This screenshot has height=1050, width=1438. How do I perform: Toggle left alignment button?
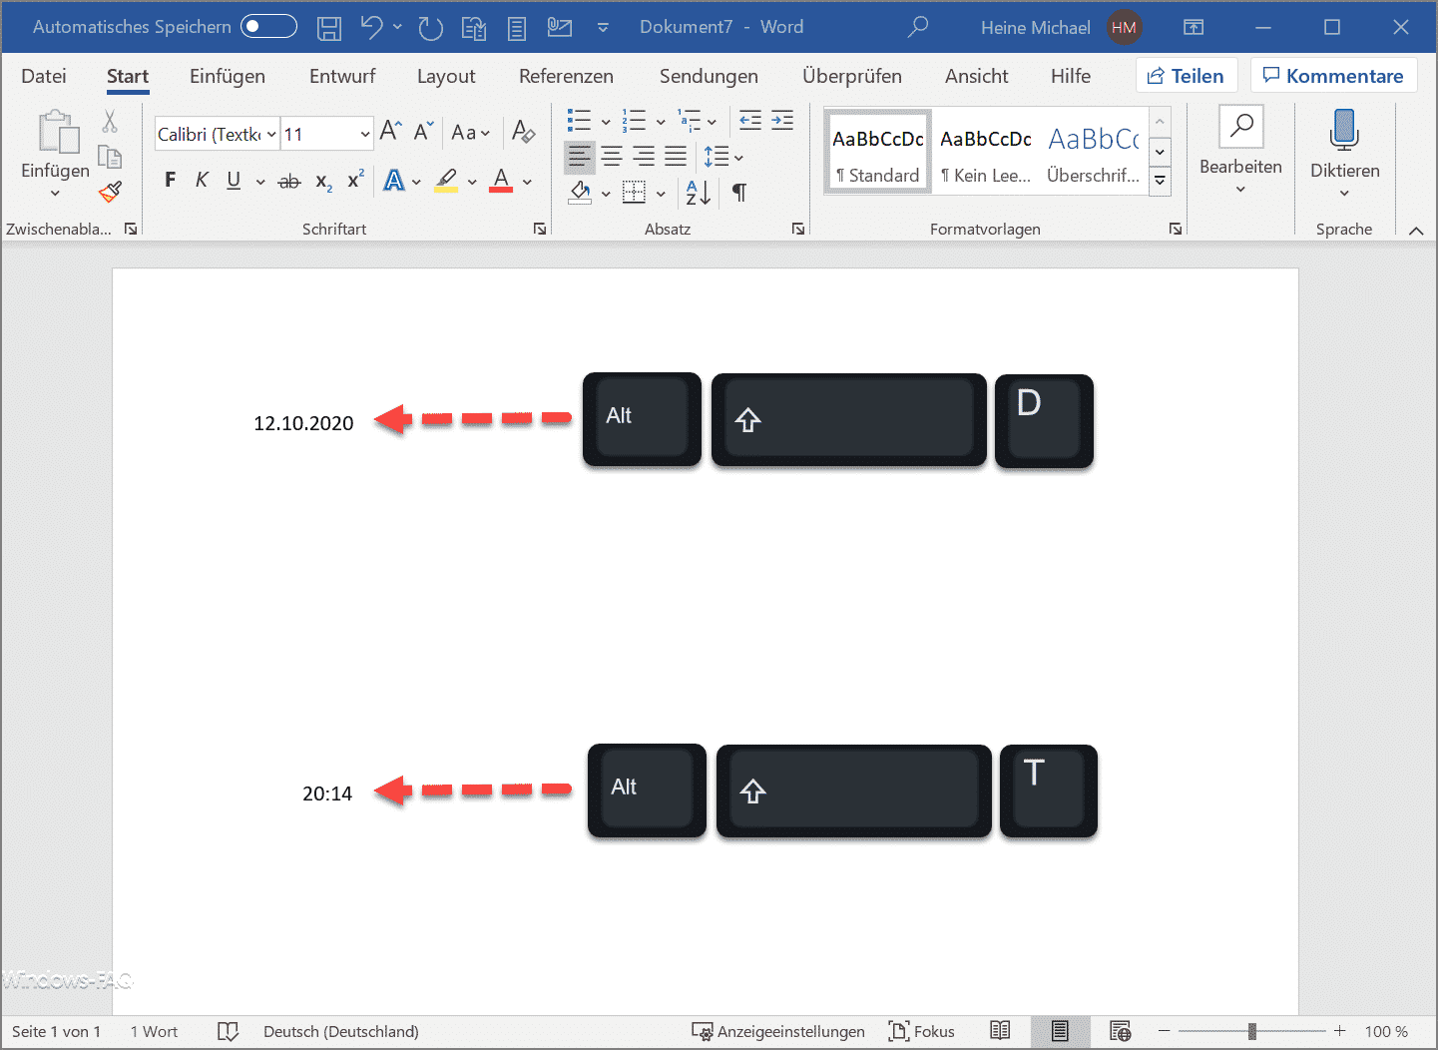580,156
